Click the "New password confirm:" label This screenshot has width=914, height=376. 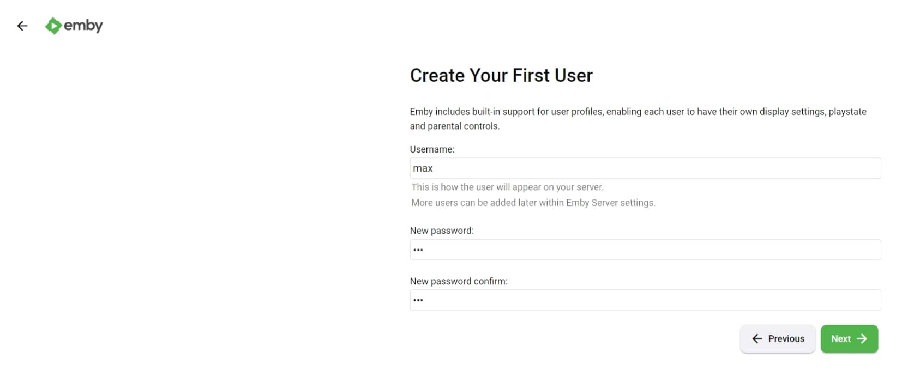(459, 281)
